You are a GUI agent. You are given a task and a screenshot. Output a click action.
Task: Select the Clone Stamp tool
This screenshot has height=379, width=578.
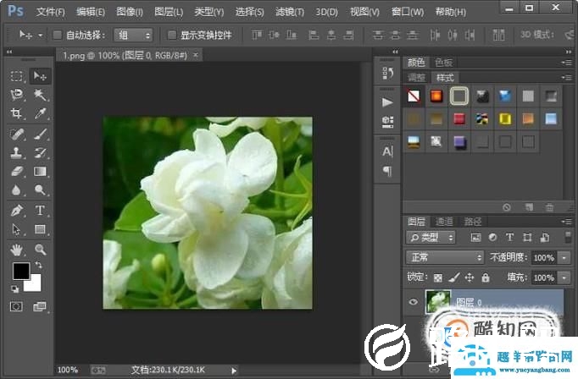(17, 153)
